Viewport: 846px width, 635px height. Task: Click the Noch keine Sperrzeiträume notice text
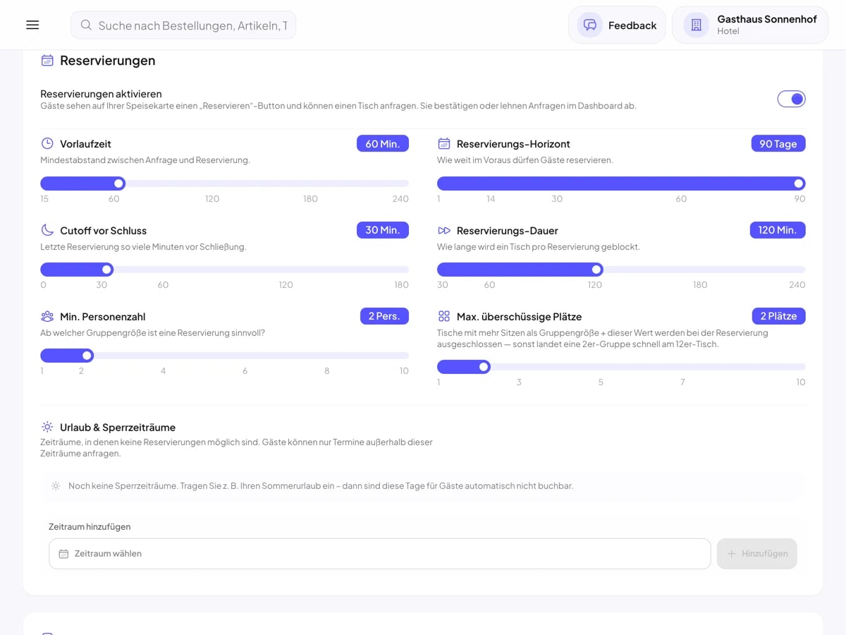click(x=321, y=486)
